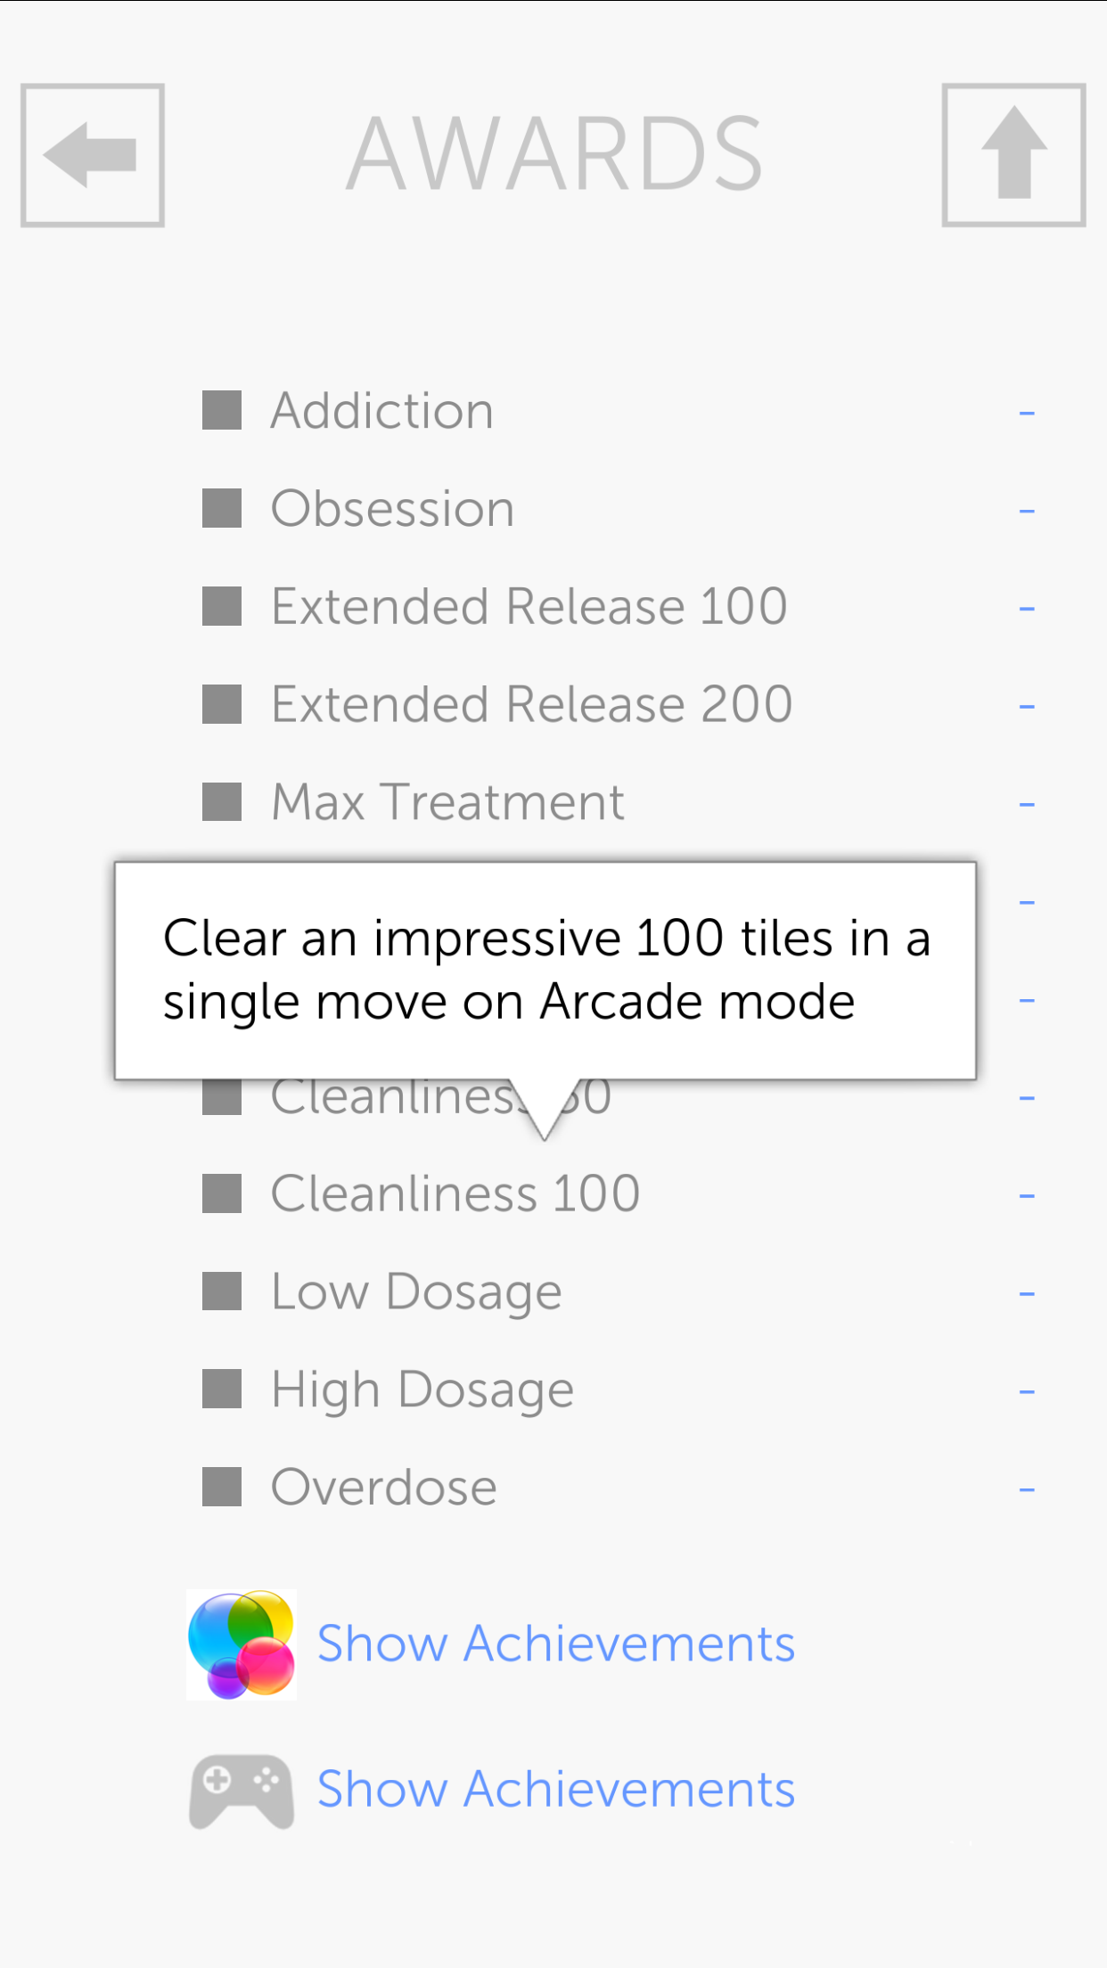This screenshot has height=1968, width=1107.
Task: Tap the square beside Obsession
Action: (222, 509)
